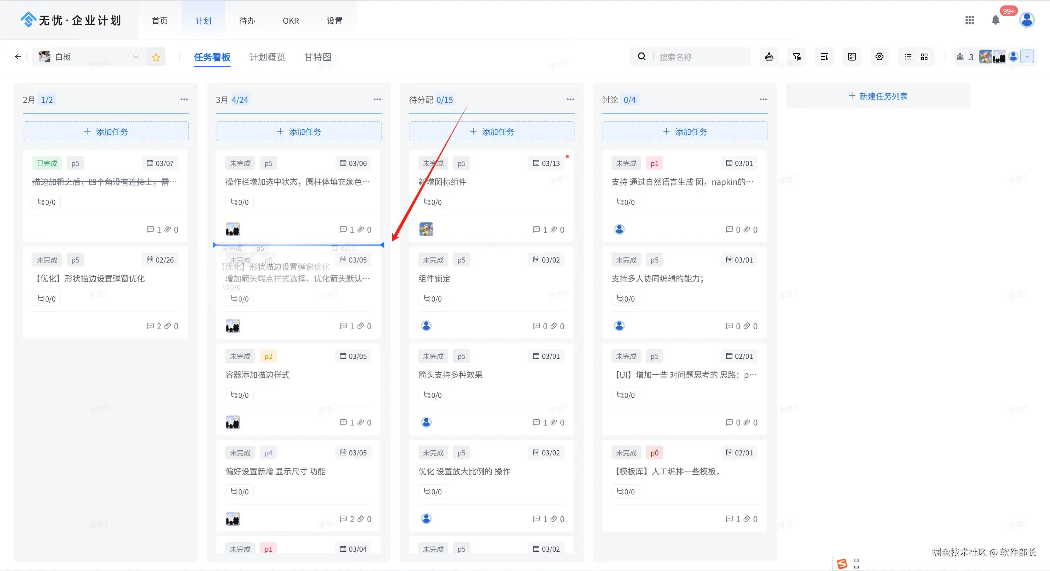Screen dimensions: 1050x571
Task: Click the checklist display options icon
Action: coord(852,57)
